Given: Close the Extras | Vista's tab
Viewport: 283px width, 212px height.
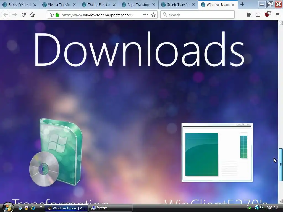Looking at the screenshot, I should click(x=35, y=5).
